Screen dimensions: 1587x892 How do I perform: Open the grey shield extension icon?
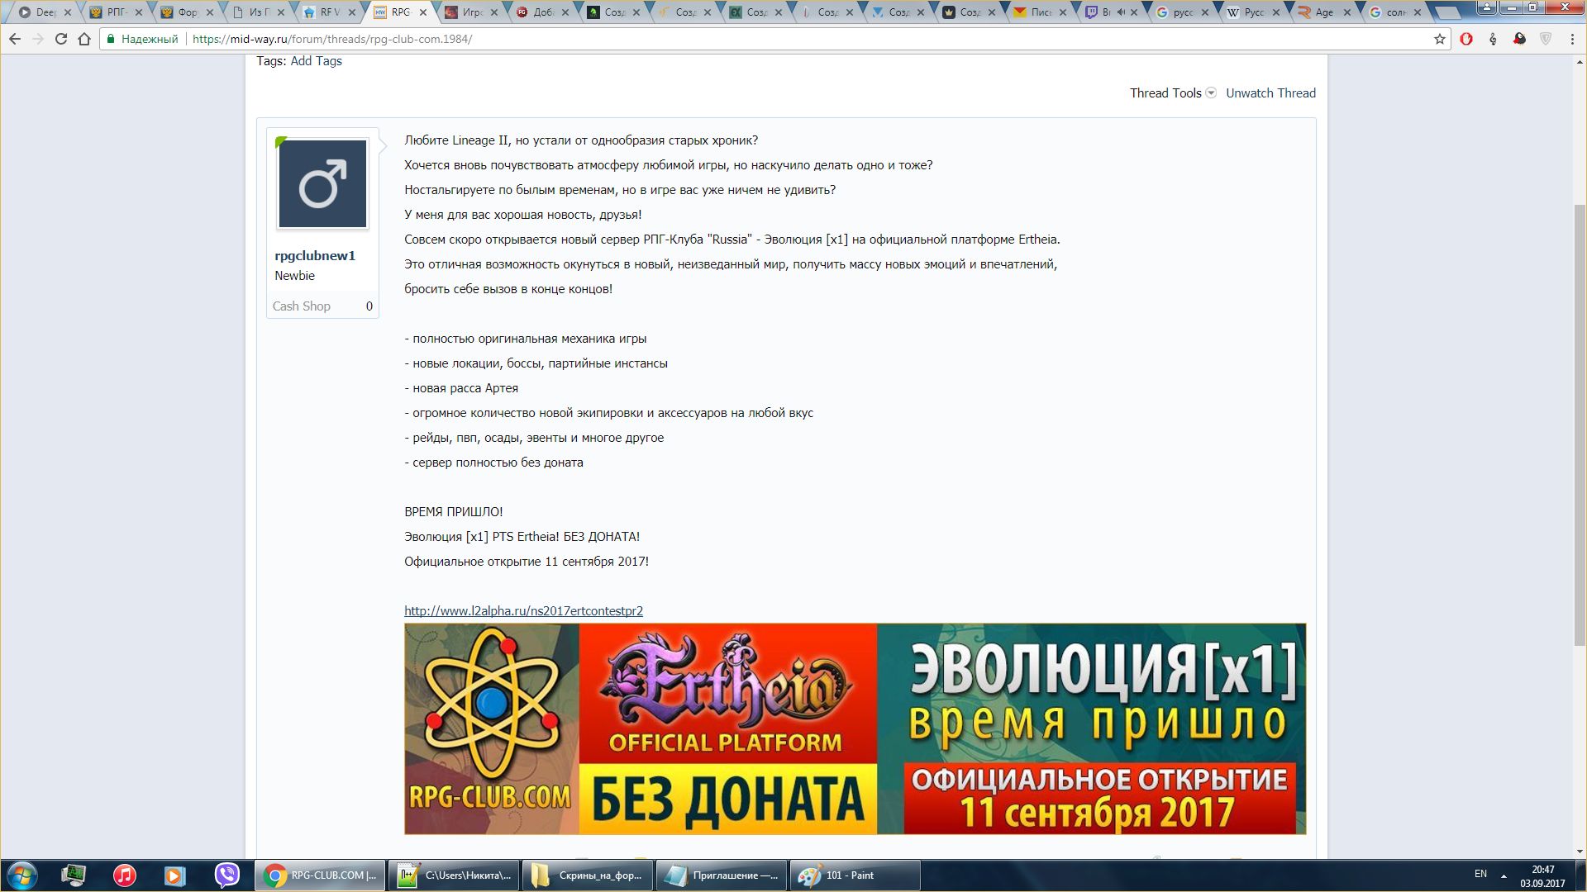(1546, 39)
